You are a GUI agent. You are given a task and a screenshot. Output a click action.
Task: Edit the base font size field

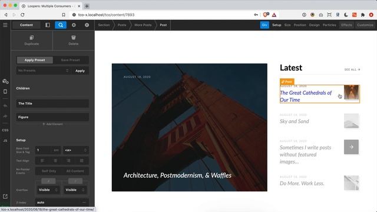pos(44,150)
